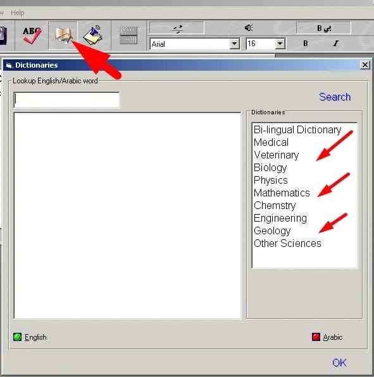
Task: Open the Help menu
Action: pyautogui.click(x=17, y=13)
